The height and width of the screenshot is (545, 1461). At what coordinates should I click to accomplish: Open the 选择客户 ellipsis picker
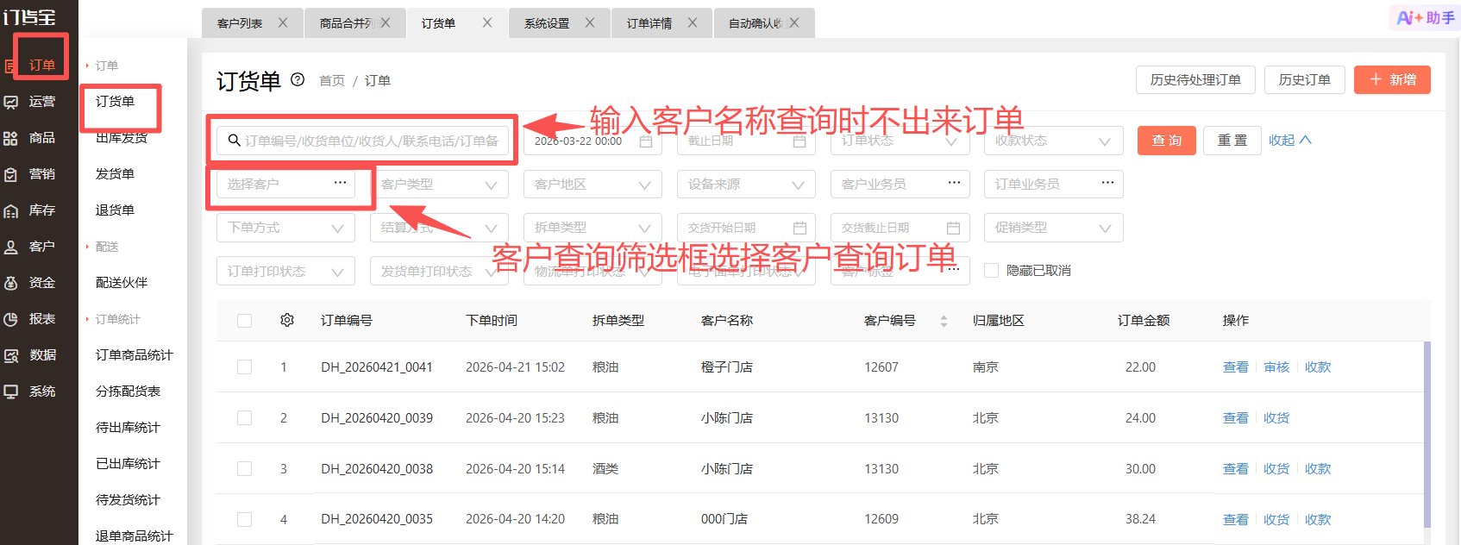coord(340,183)
